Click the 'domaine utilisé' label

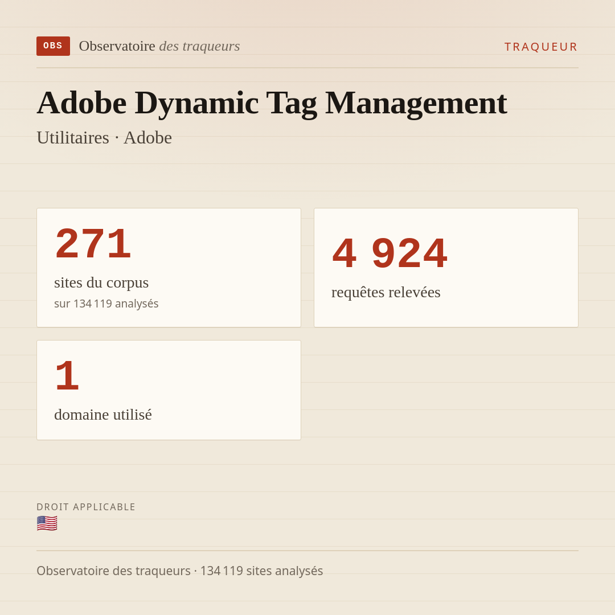tap(102, 415)
